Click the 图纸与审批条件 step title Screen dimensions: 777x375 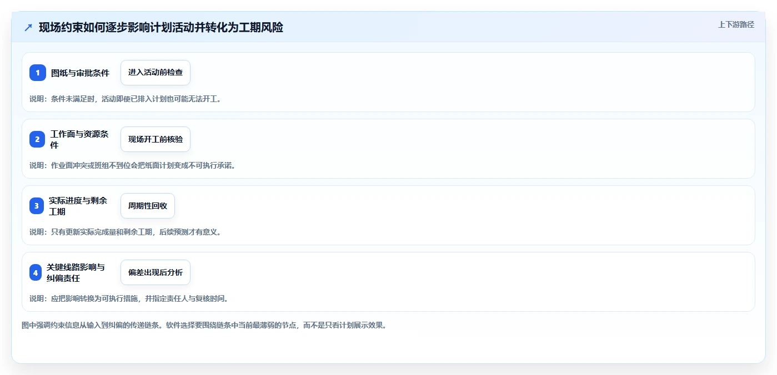(81, 73)
